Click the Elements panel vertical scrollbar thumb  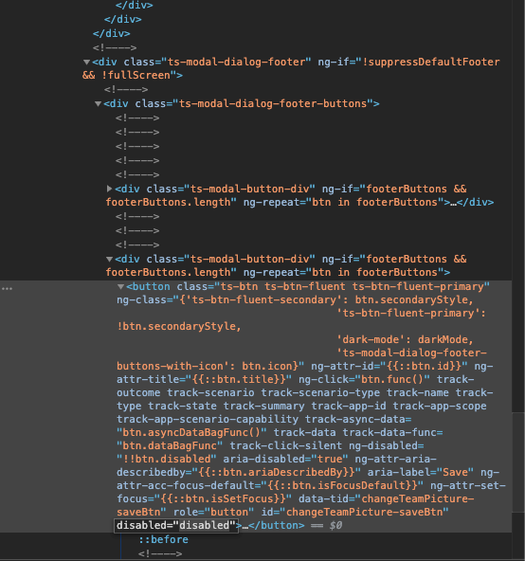(518, 462)
